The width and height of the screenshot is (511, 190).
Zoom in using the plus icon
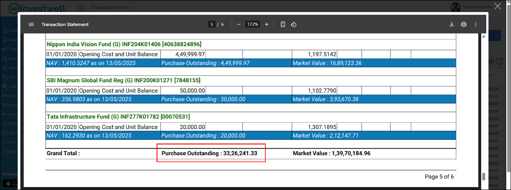pyautogui.click(x=267, y=25)
